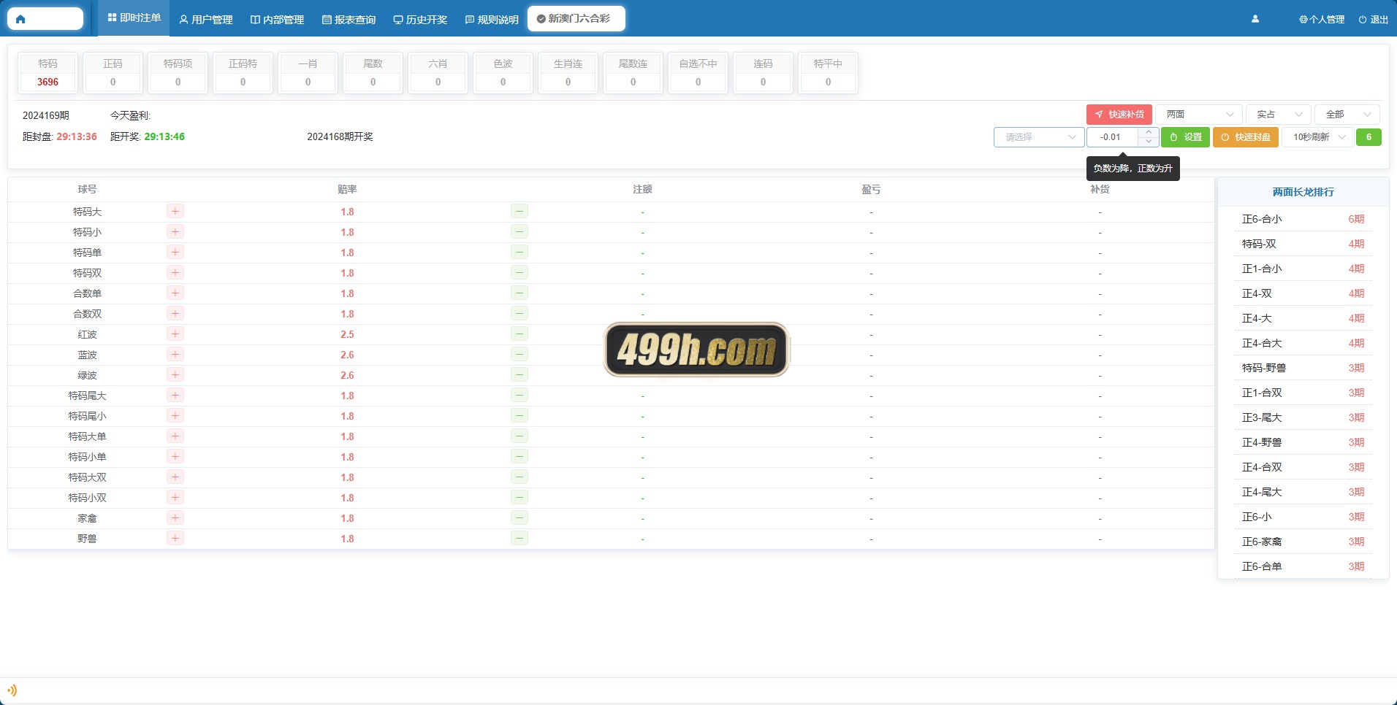The width and height of the screenshot is (1397, 705).
Task: Click plus icon for 特码单 row
Action: pos(175,253)
